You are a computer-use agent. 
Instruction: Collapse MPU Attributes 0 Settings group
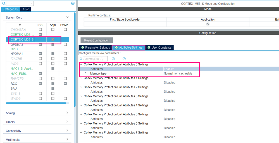point(81,65)
